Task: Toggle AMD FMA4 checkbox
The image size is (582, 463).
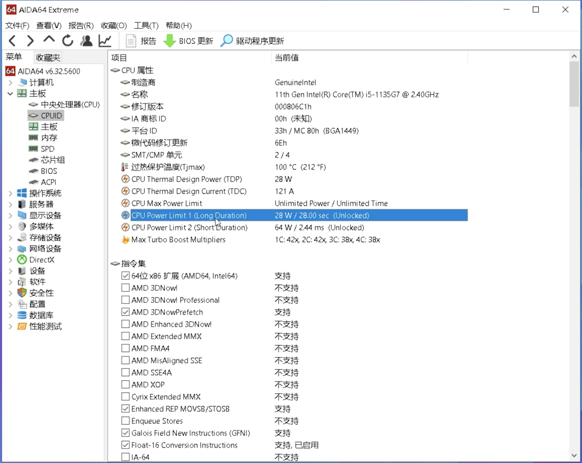Action: tap(126, 348)
